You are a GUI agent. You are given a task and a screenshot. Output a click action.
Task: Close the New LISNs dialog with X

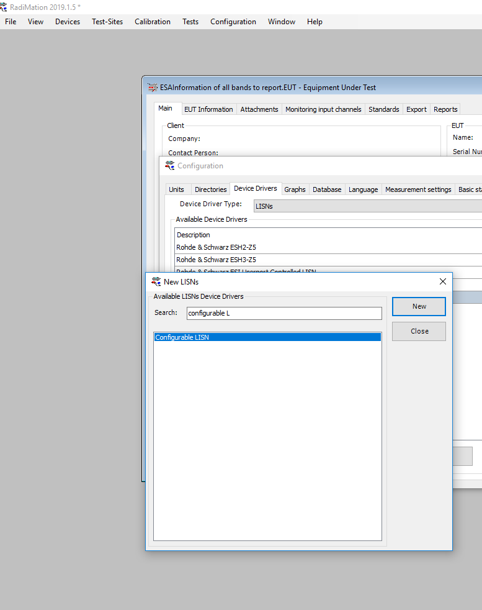tap(442, 281)
